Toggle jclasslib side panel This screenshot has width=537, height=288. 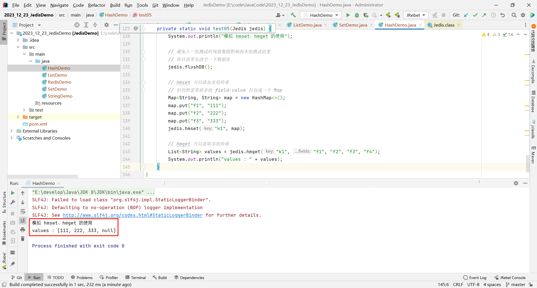(533, 129)
